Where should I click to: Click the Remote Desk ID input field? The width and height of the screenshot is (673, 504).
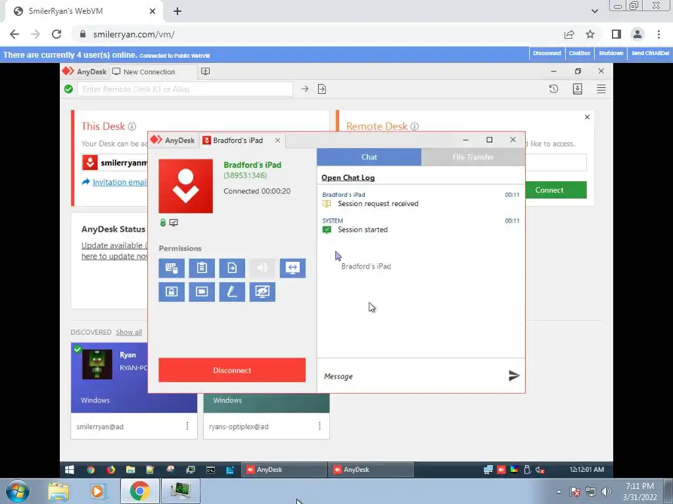[185, 89]
